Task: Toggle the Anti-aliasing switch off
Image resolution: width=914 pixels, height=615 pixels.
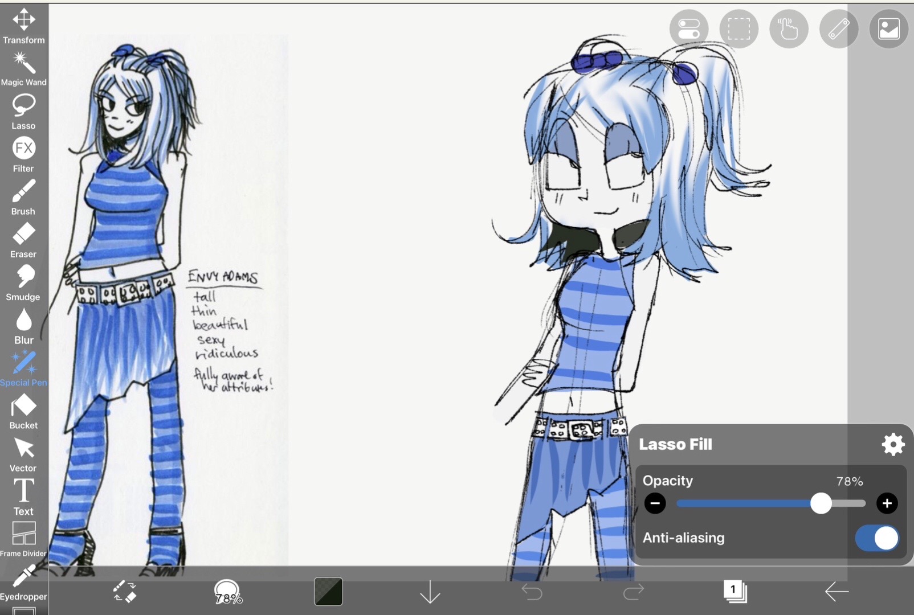Action: (x=877, y=538)
